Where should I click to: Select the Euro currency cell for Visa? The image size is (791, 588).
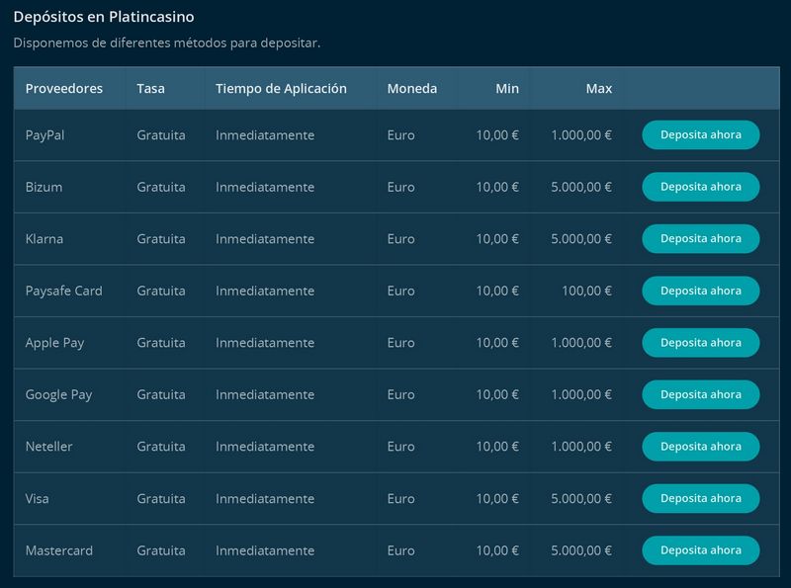[400, 498]
